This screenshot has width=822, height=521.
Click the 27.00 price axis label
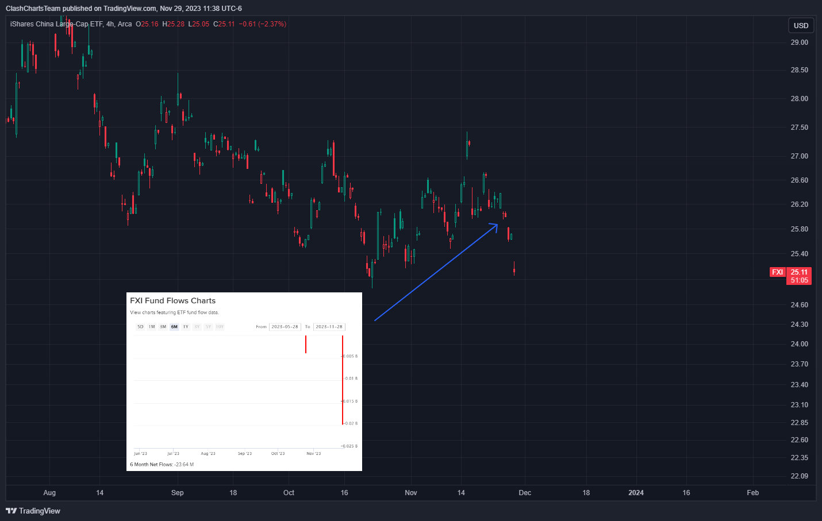(x=799, y=156)
